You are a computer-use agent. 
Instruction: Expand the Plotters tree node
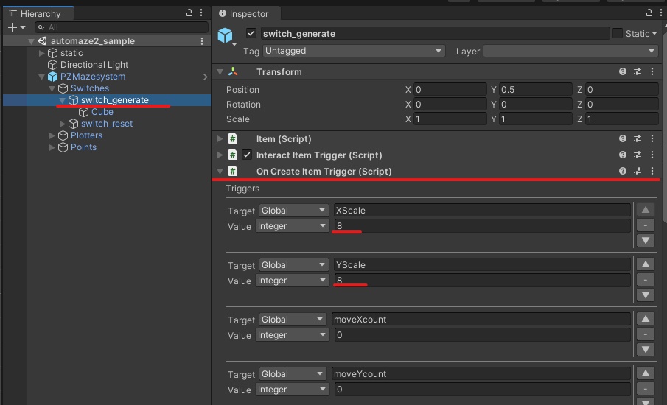click(x=52, y=135)
